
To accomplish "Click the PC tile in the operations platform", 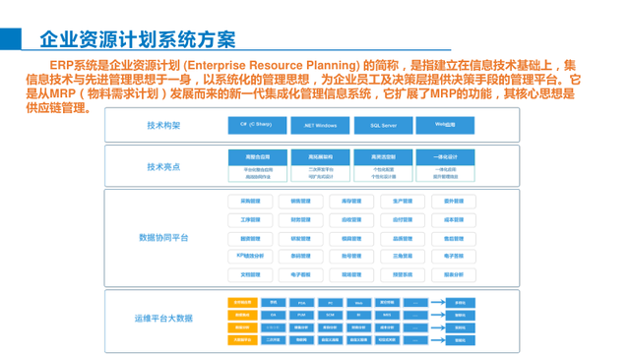I will (x=331, y=303).
